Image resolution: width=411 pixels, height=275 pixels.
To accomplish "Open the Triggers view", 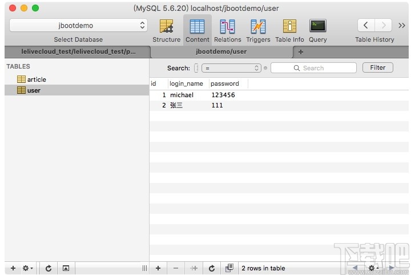I will pos(258,31).
